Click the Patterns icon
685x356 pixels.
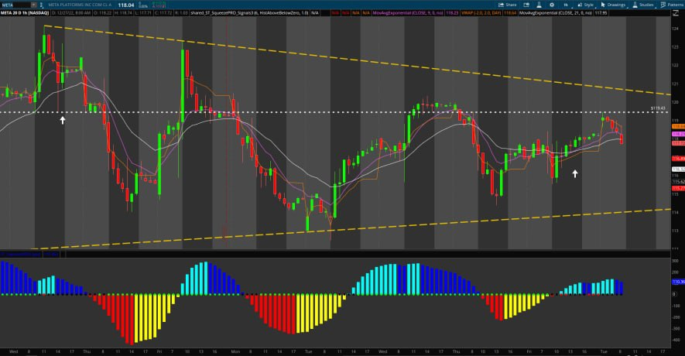(x=663, y=5)
